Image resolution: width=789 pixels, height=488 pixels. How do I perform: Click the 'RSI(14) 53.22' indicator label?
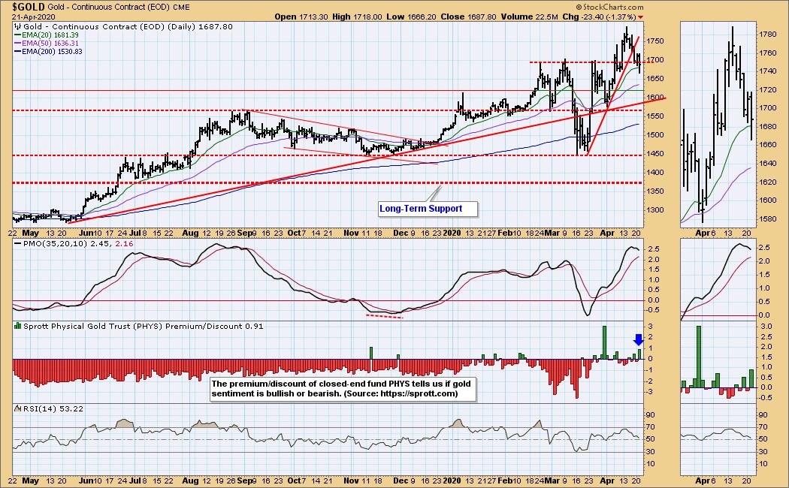(53, 408)
